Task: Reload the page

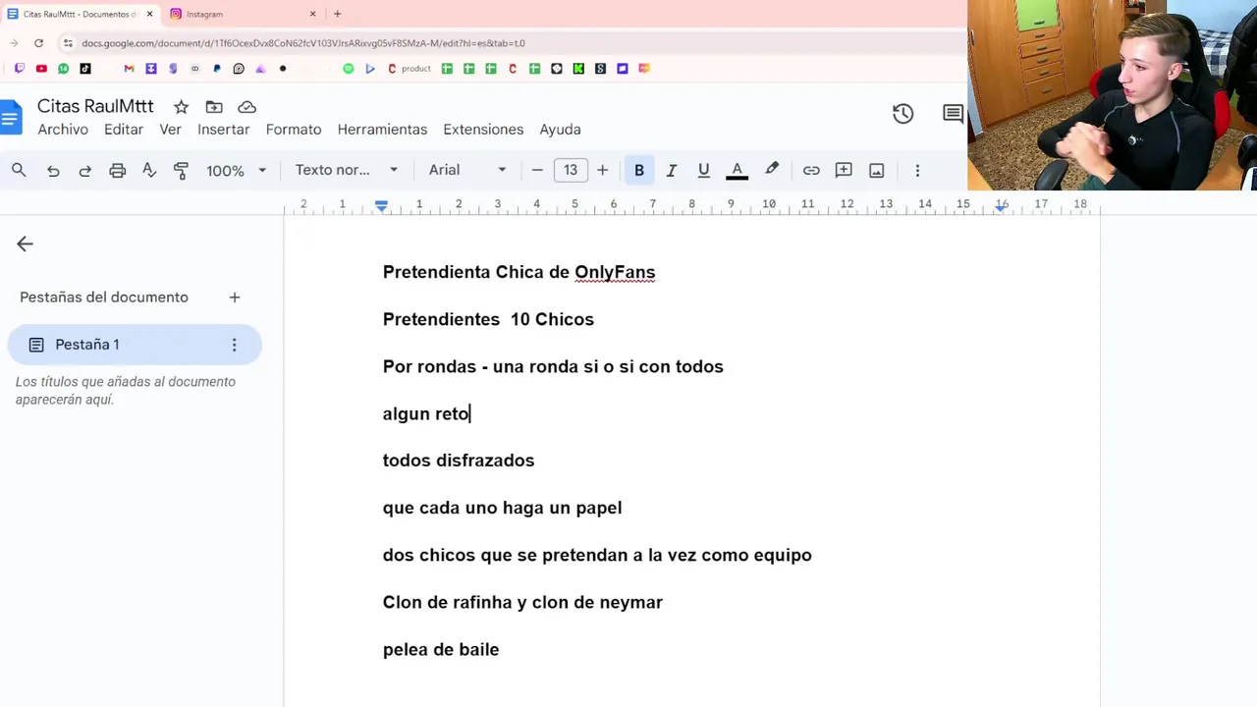Action: click(x=38, y=43)
